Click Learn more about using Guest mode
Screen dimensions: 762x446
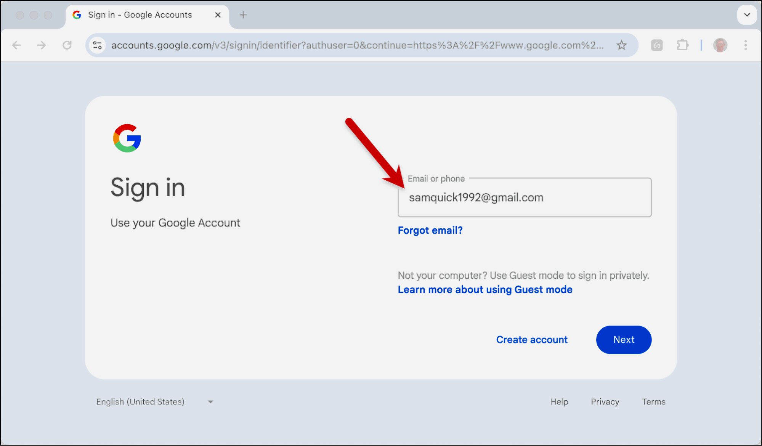coord(485,289)
